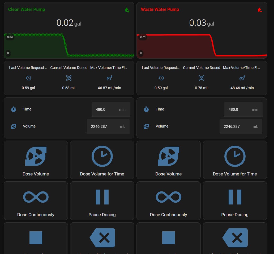Click Clean Water Pump's backspace clear icon

[x=102, y=238]
